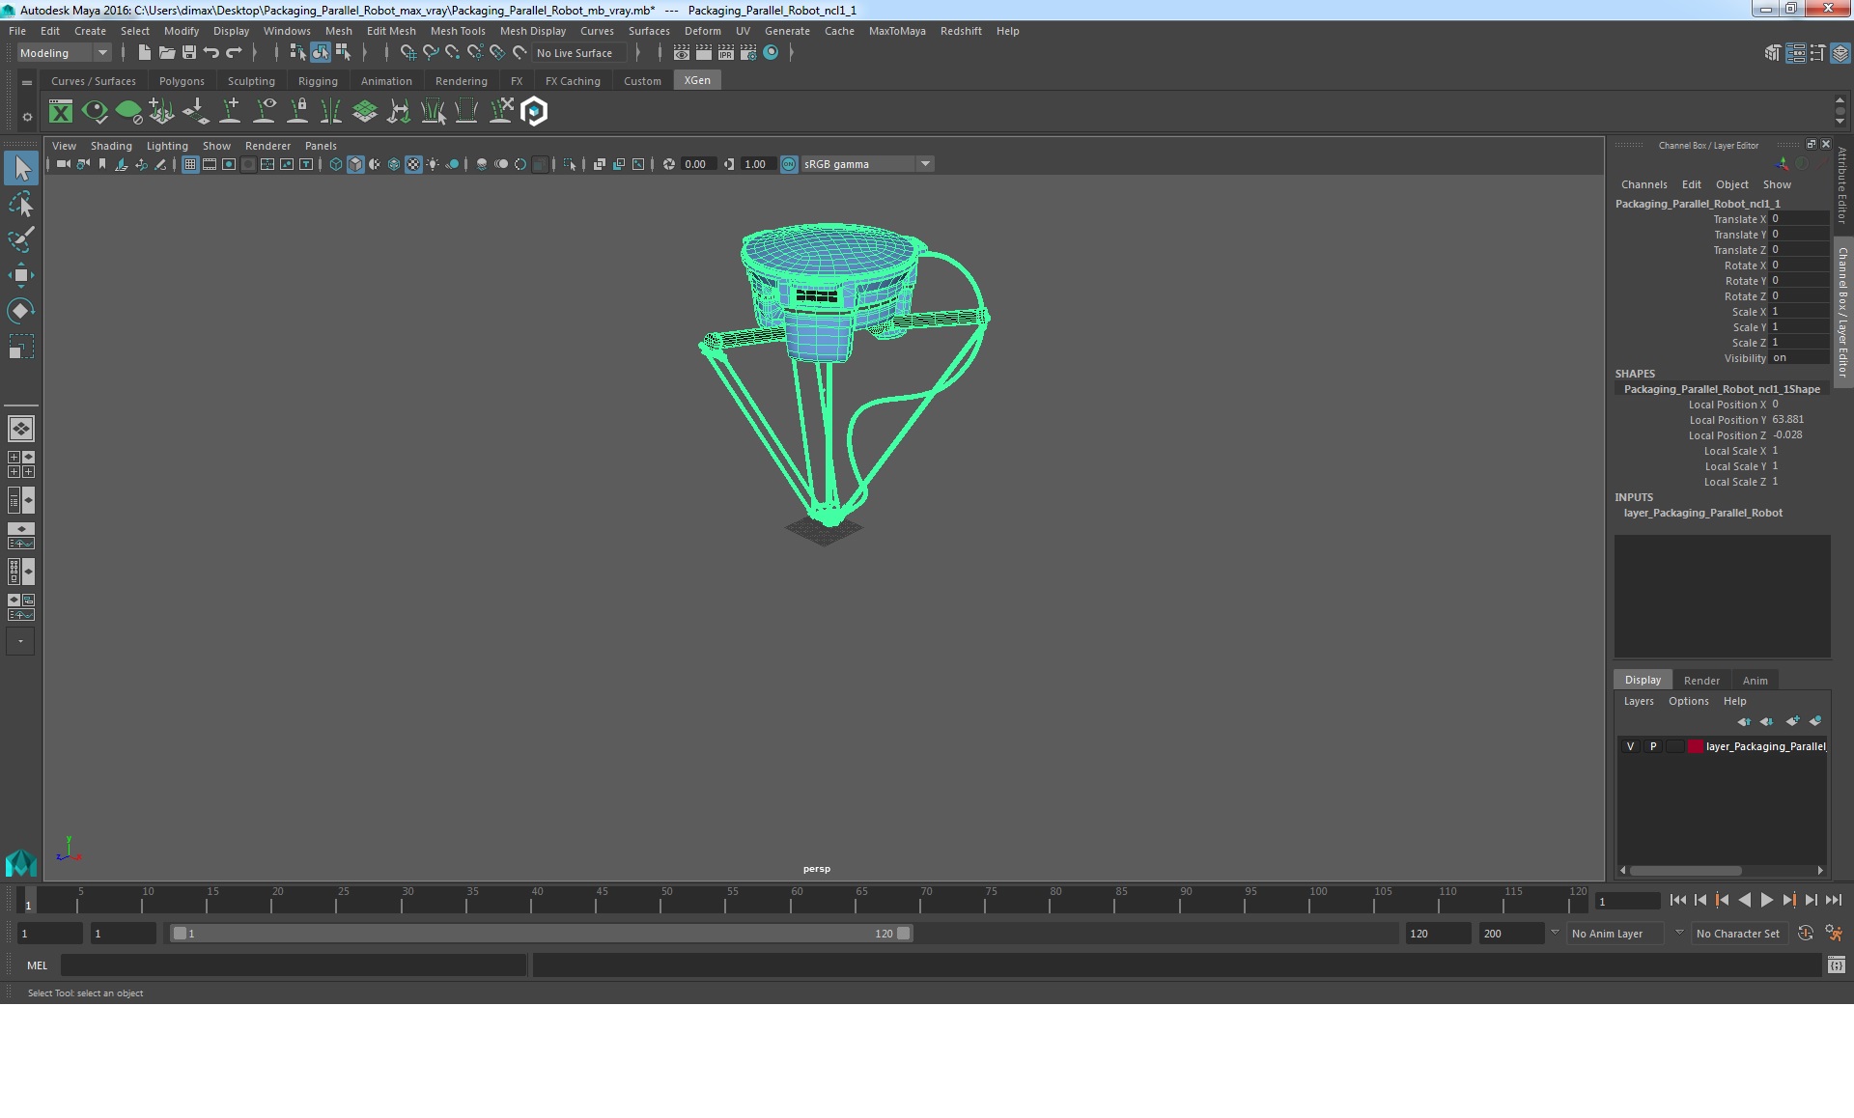Open the Mesh Tools menu
This screenshot has width=1854, height=1118.
[458, 31]
